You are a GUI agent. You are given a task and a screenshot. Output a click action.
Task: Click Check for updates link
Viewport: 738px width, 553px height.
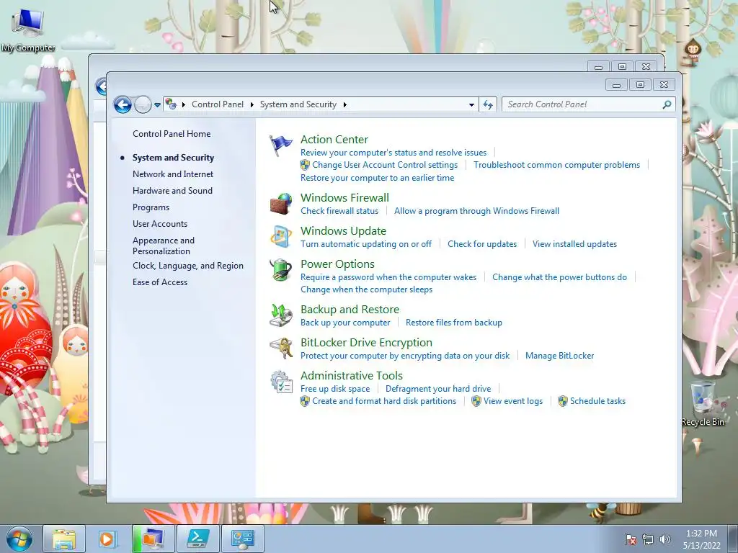point(482,244)
